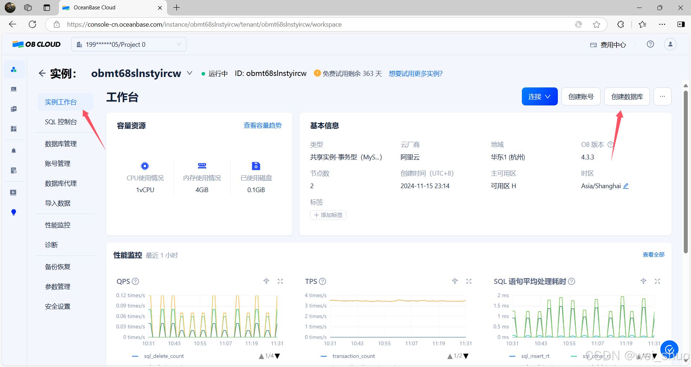The height and width of the screenshot is (367, 691).
Task: Click the info icon next to TPS
Action: coord(322,281)
